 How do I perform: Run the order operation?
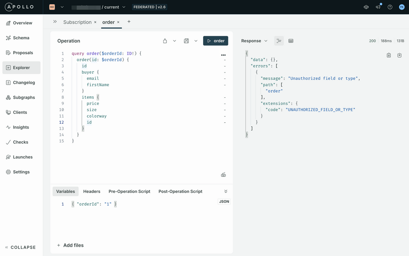tap(216, 41)
